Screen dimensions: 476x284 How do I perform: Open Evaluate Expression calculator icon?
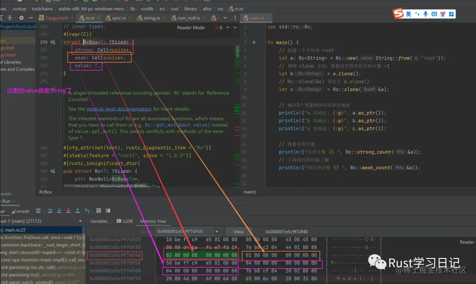[99, 210]
